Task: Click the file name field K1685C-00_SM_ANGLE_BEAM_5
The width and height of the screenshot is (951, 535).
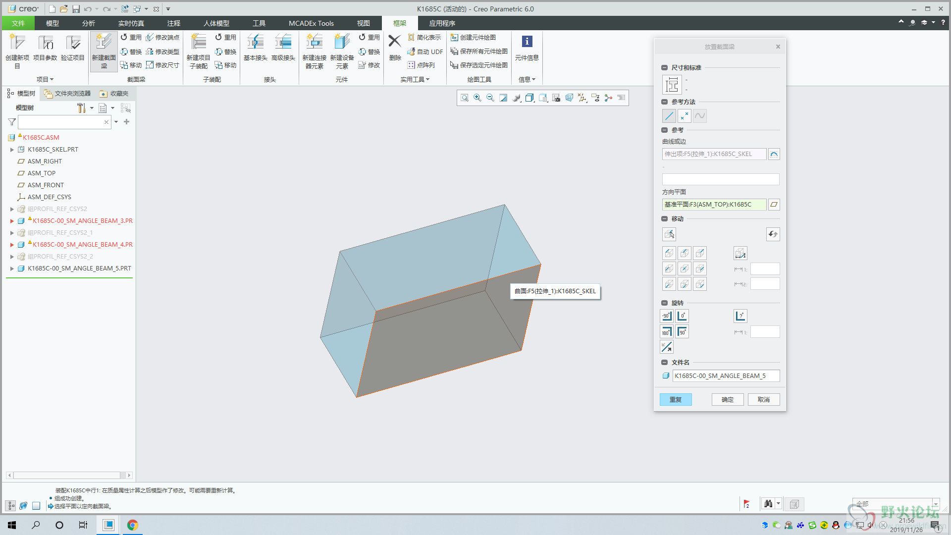Action: click(x=726, y=376)
